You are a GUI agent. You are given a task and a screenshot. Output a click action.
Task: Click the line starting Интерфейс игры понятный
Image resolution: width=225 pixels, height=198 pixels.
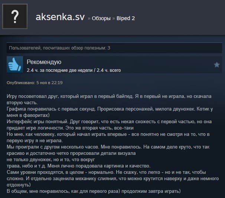pos(109,121)
